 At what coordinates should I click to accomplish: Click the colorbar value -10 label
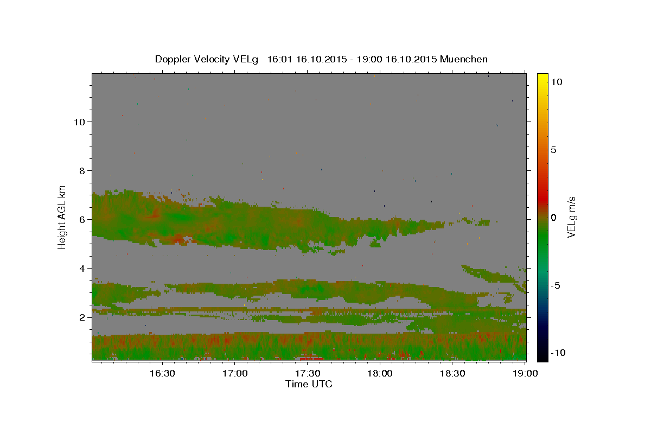[558, 353]
